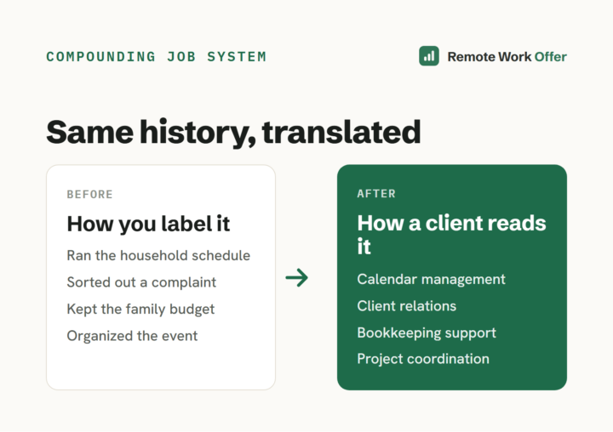This screenshot has height=432, width=613.
Task: Select the Calendar management item
Action: 431,279
